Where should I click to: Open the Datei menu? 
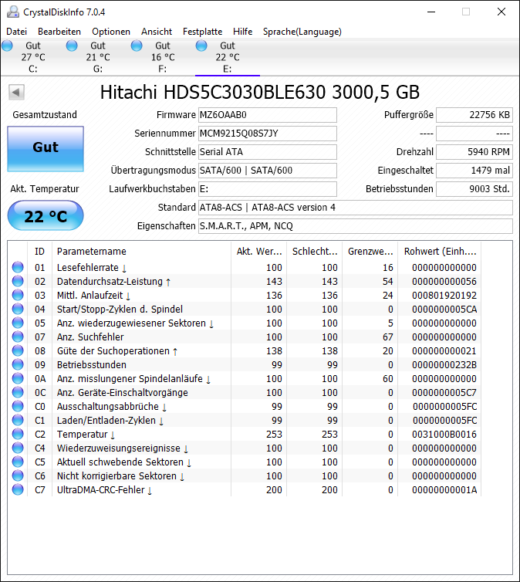(x=17, y=32)
